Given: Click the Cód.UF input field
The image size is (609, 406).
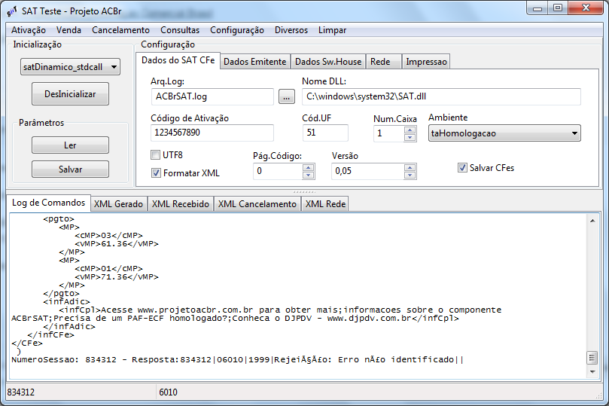Looking at the screenshot, I should (325, 133).
